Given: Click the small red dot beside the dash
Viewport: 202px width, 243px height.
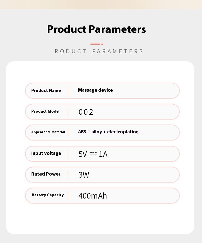Looking at the screenshot, I should click(102, 44).
